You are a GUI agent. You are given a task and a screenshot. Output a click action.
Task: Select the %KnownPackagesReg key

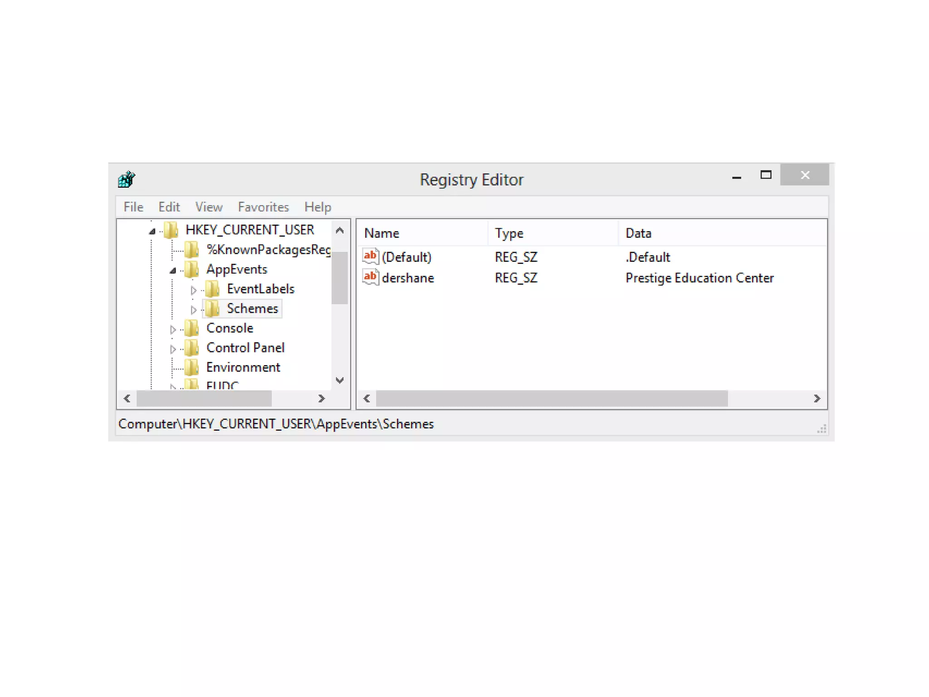[x=268, y=250]
